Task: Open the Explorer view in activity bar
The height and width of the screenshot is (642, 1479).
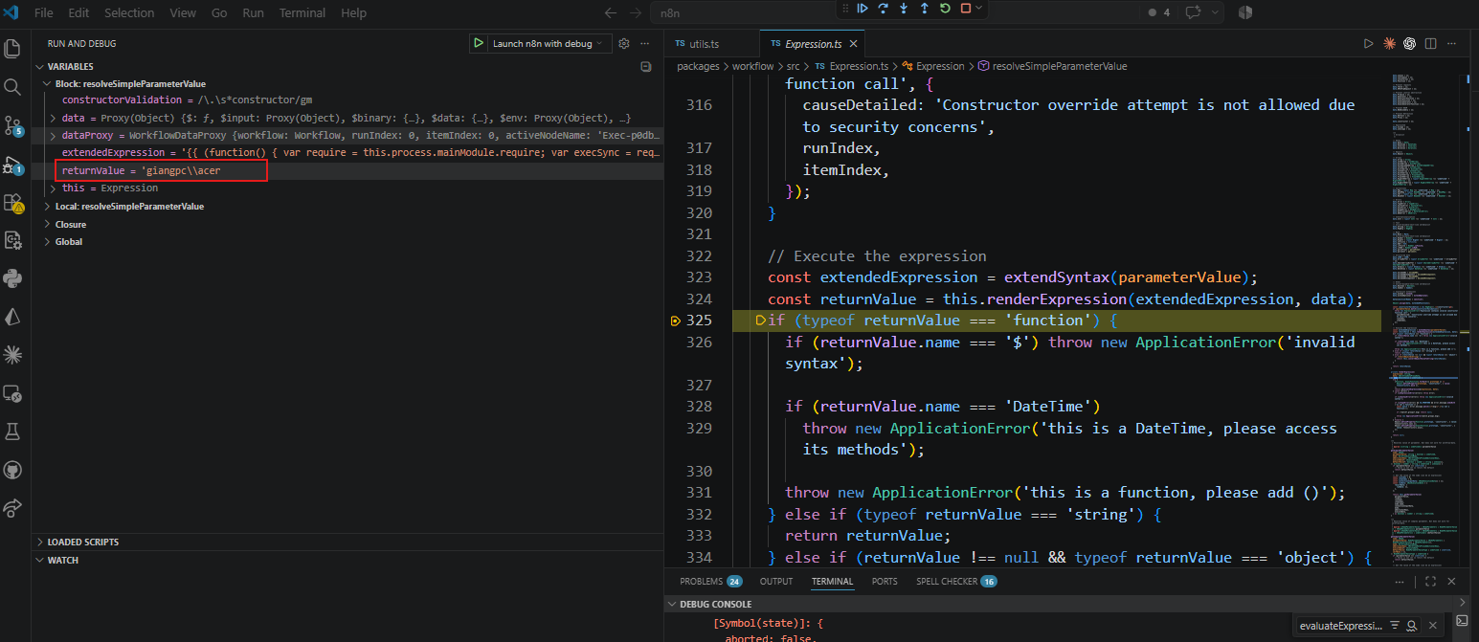Action: click(12, 48)
